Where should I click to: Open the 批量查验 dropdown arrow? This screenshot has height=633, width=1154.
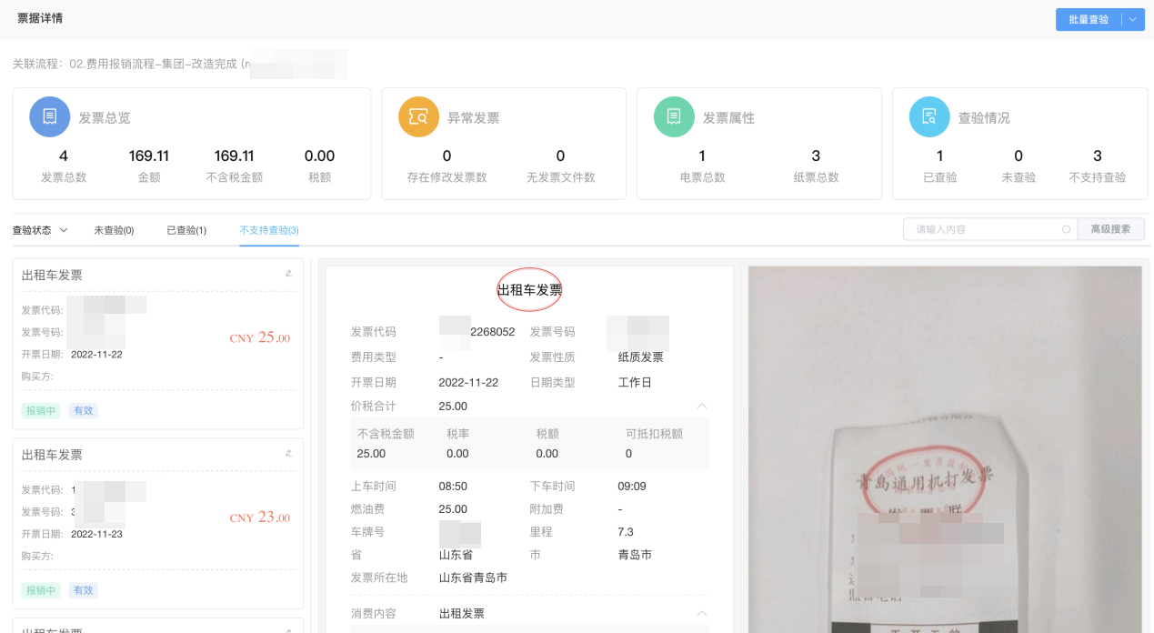1133,19
